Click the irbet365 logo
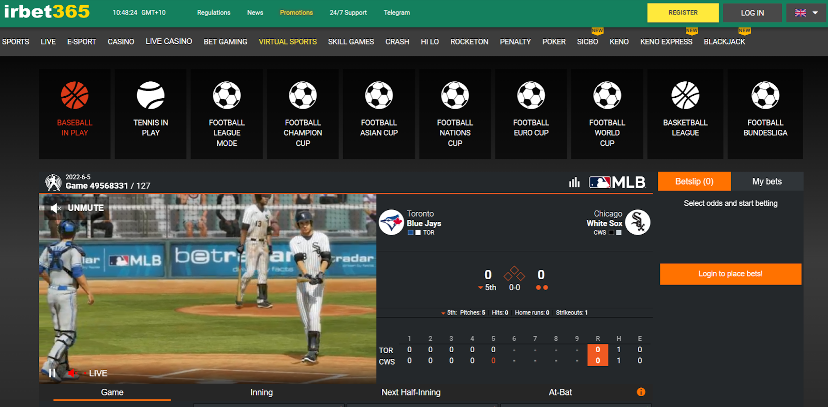 tap(47, 11)
